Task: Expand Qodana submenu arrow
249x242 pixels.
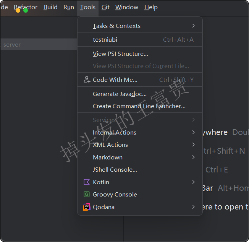Action: coord(193,207)
